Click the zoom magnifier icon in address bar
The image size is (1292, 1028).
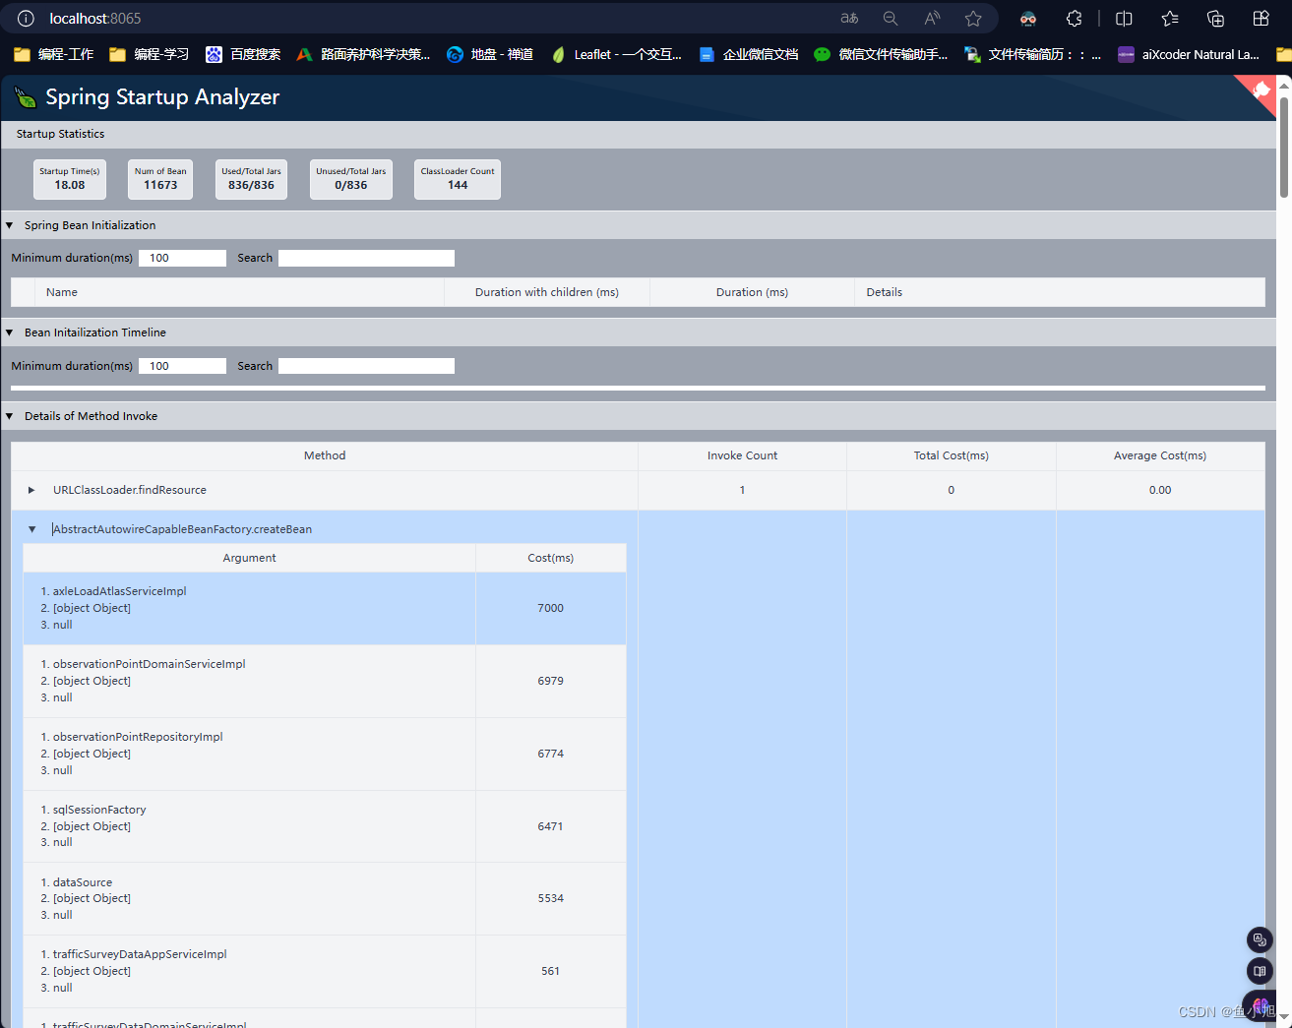(x=891, y=18)
